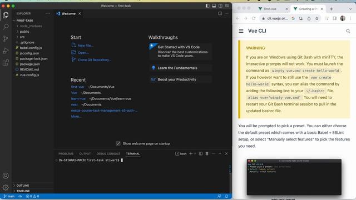Open the Manage gear icon

coord(6,188)
